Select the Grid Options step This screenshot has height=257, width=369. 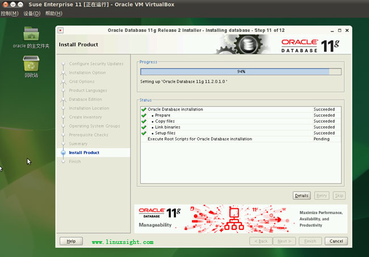[x=81, y=82]
